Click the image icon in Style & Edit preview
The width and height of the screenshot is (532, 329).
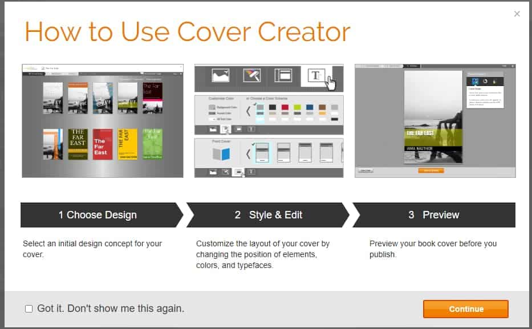point(220,76)
